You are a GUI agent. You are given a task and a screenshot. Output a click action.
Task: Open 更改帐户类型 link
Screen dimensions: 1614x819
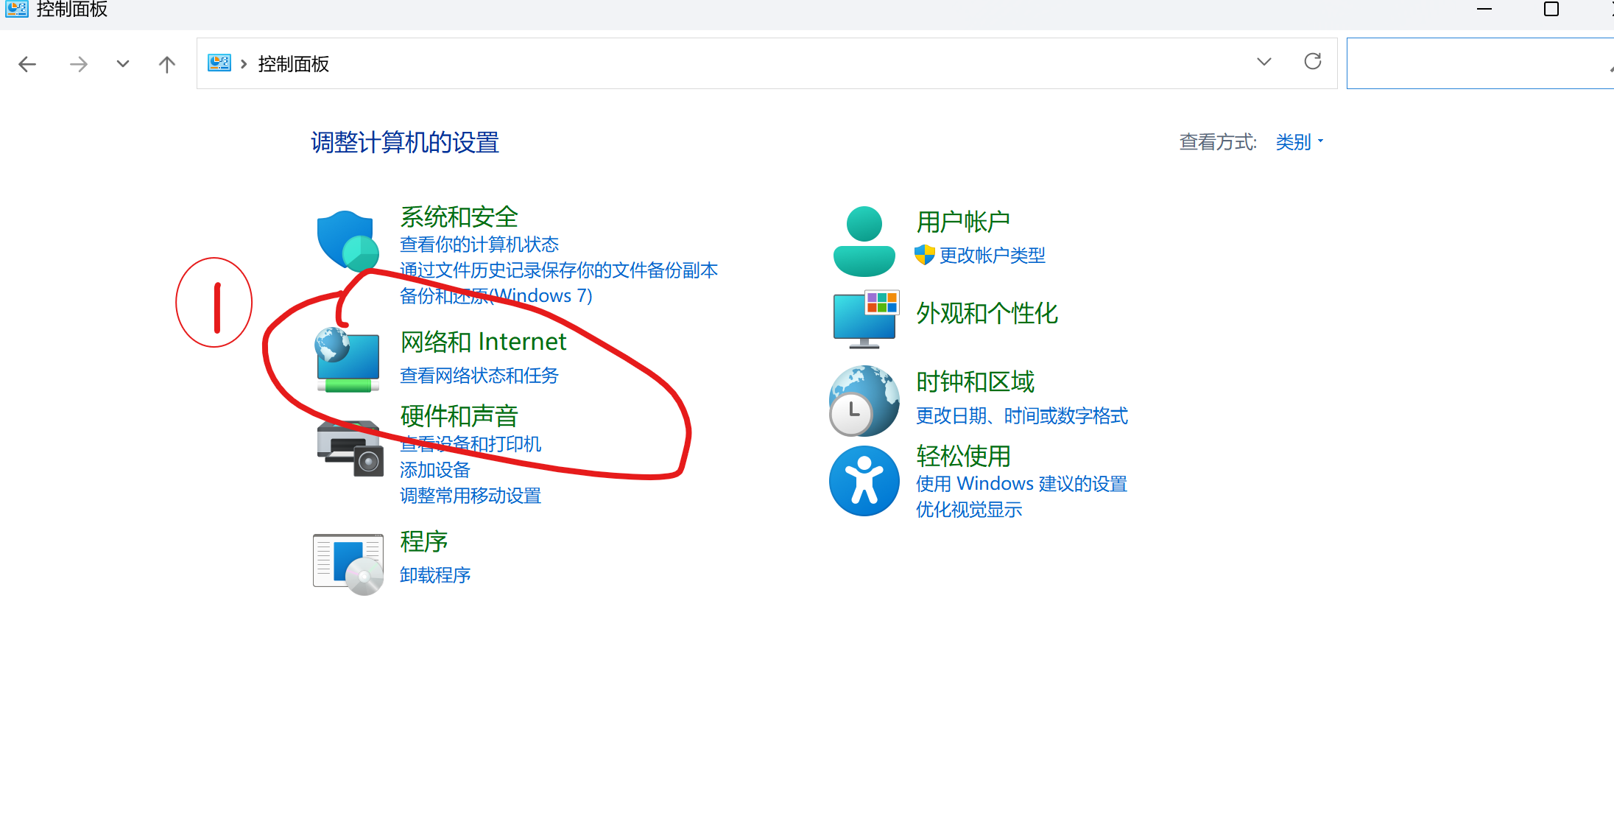(991, 256)
